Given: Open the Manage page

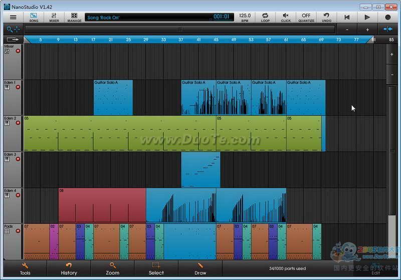Looking at the screenshot, I should click(x=74, y=17).
